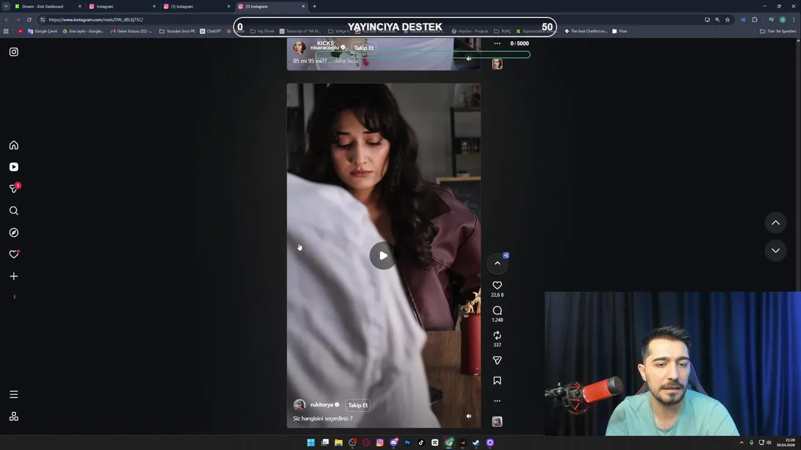Go to the previous reel with up arrow
The height and width of the screenshot is (450, 801).
pos(775,222)
